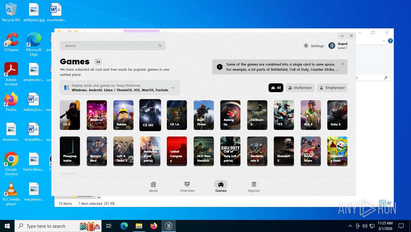Switch Explorer to details view
This screenshot has height=232, width=411.
pyautogui.click(x=383, y=203)
